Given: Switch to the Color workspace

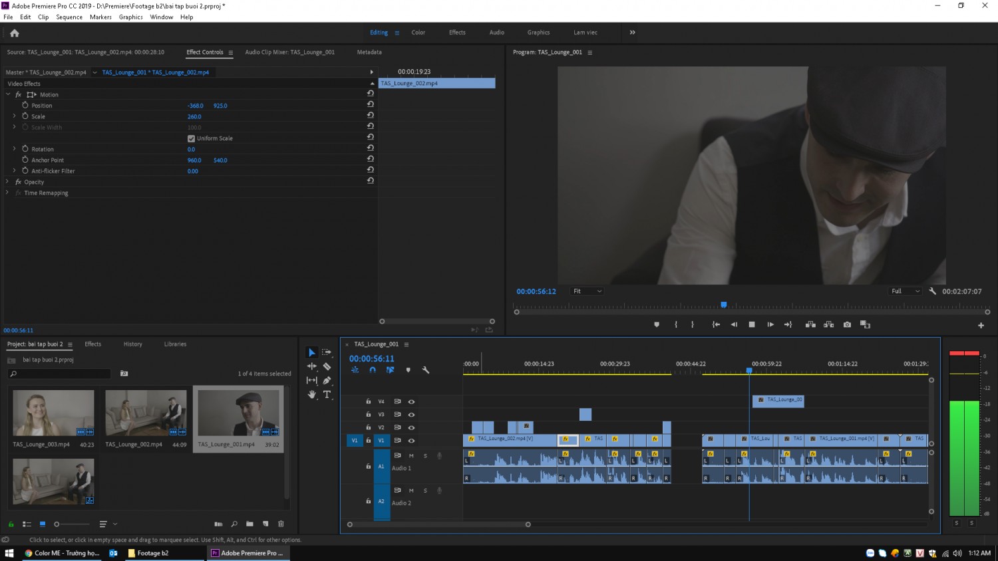Looking at the screenshot, I should [x=418, y=33].
